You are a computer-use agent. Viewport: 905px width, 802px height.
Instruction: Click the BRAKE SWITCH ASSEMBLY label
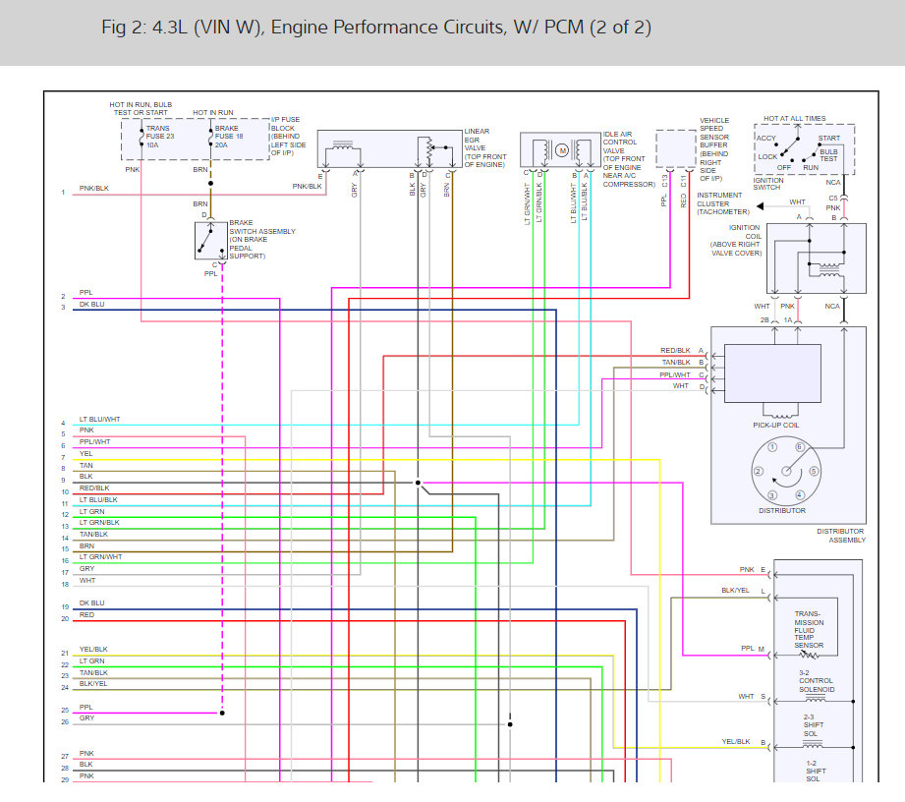[262, 239]
